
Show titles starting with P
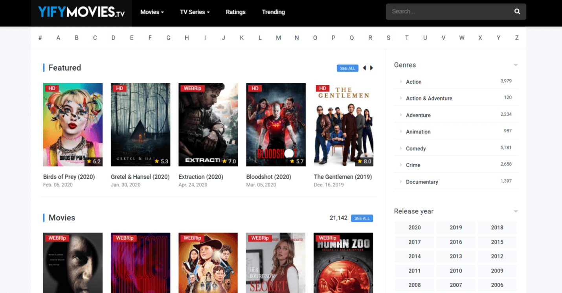tap(333, 38)
